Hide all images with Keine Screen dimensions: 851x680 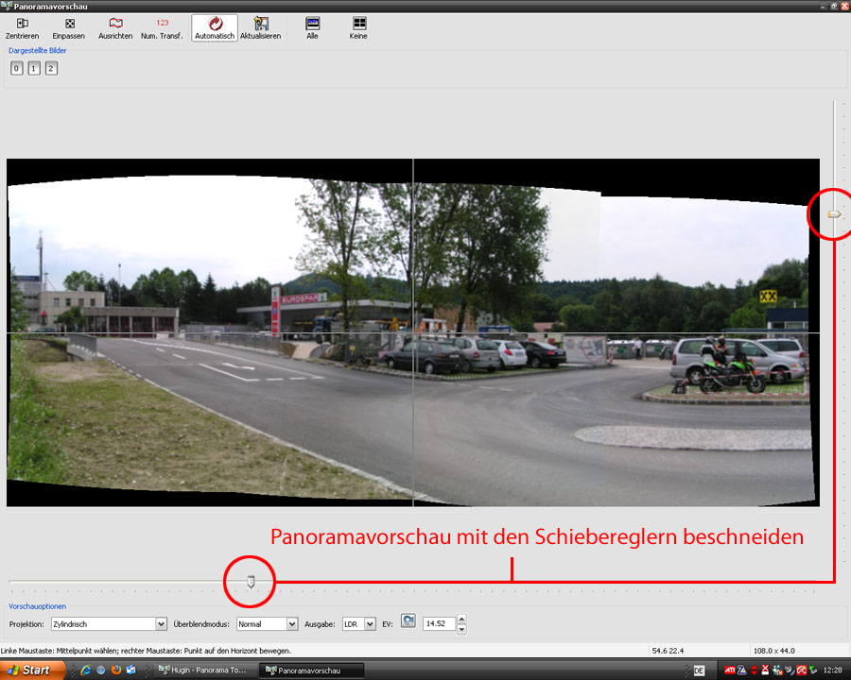pos(358,23)
